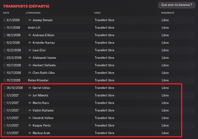Sort the table by the Indemnité column
198x139 pixels.
click(168, 13)
